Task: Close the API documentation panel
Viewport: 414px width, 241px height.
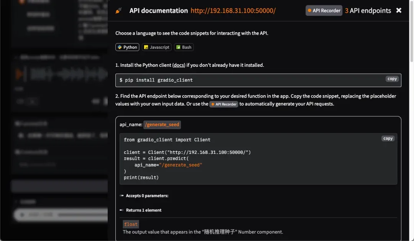Action: click(399, 10)
